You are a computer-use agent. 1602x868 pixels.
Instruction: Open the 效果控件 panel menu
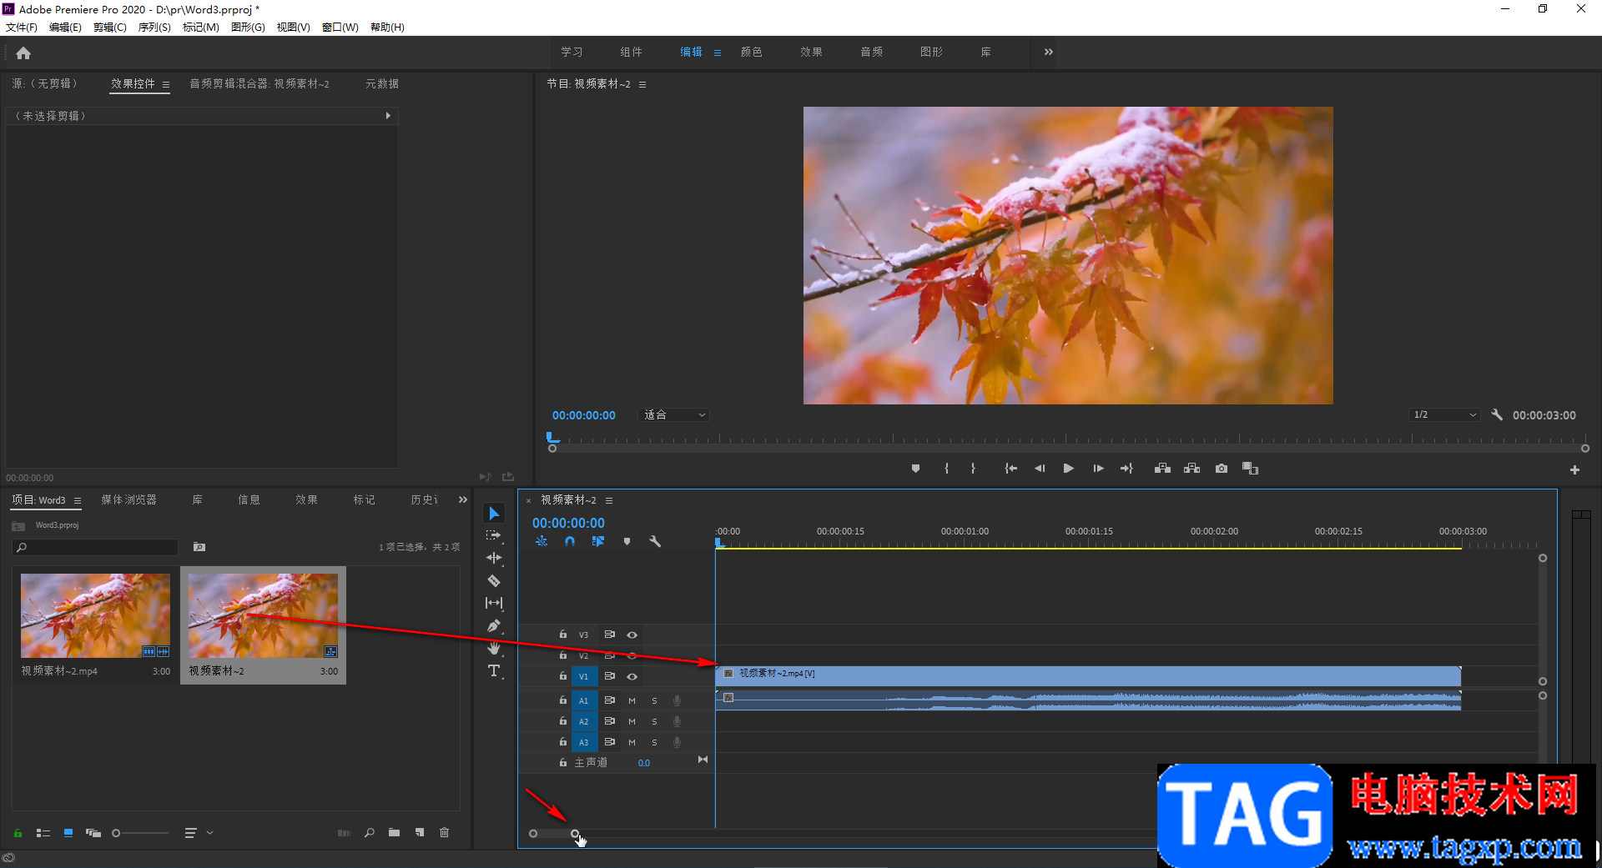(166, 84)
